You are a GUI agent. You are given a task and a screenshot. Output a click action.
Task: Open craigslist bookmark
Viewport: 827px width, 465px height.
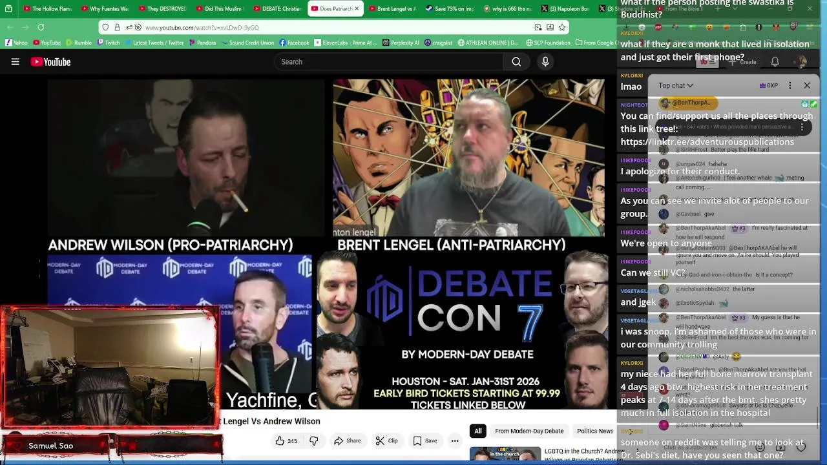point(438,43)
